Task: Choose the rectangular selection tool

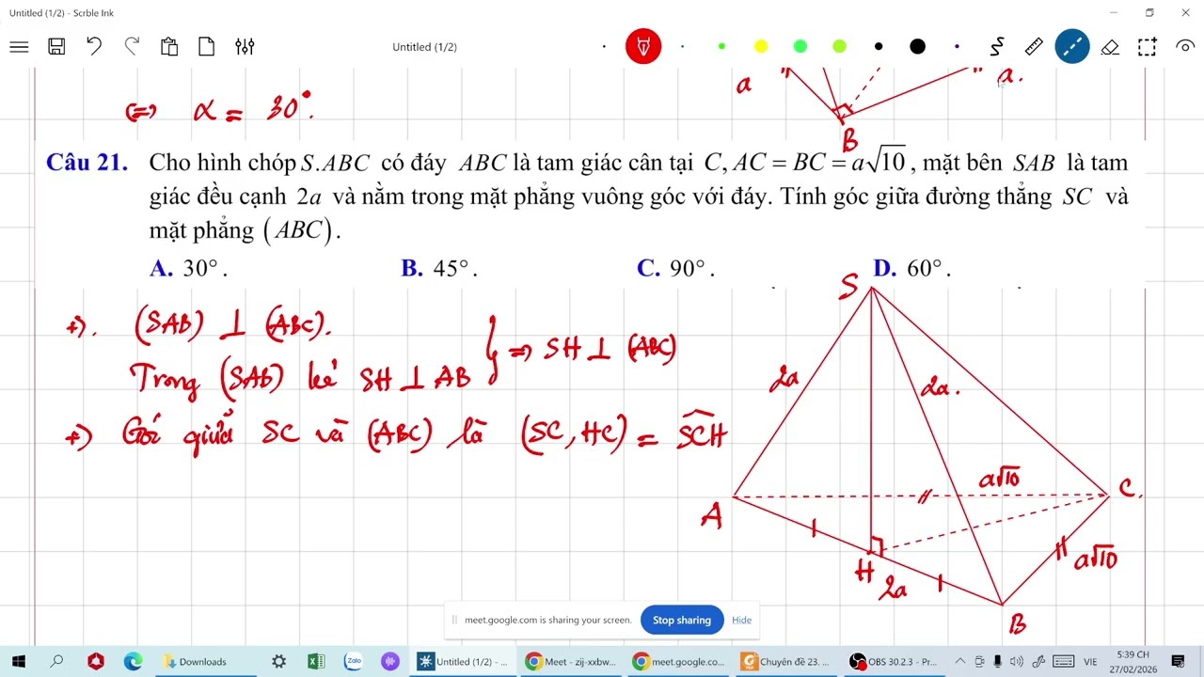Action: [x=1148, y=47]
